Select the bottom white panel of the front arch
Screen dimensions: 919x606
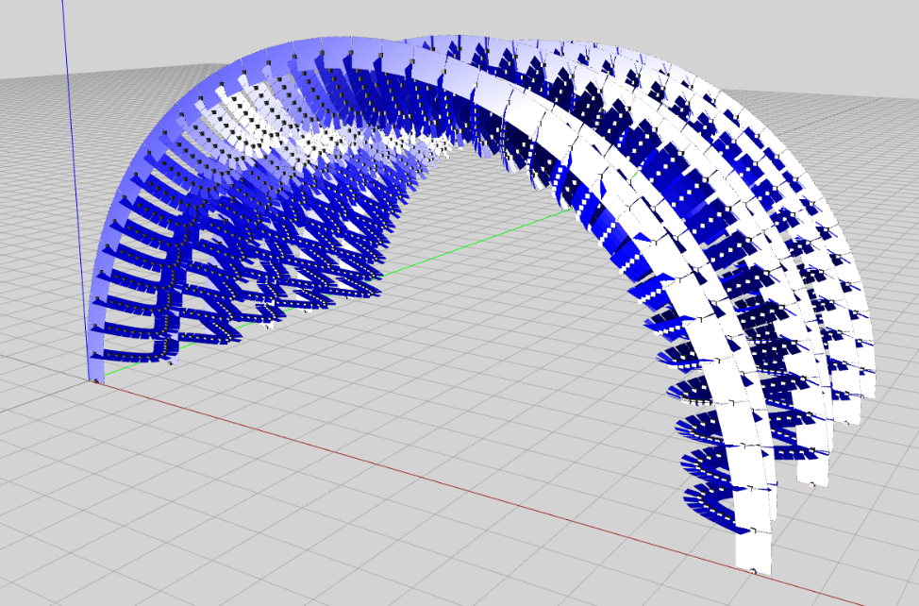[752, 549]
